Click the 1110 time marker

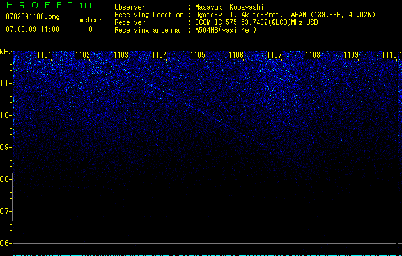point(389,55)
